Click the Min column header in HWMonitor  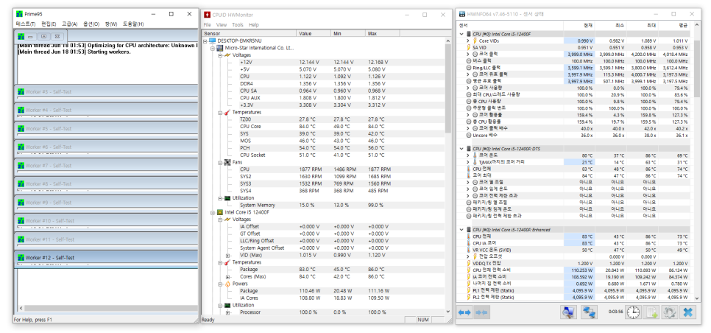348,34
